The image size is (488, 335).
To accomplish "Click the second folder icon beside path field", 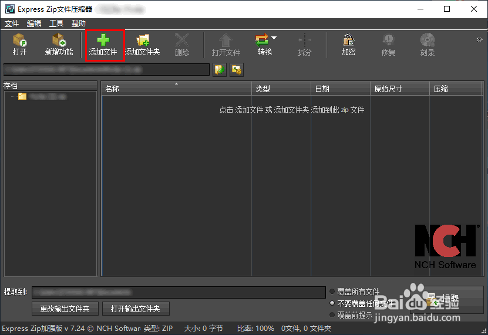I will pos(237,70).
